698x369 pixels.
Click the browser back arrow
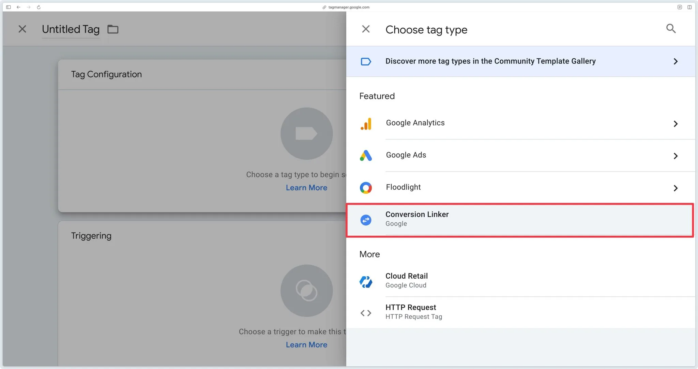point(18,7)
